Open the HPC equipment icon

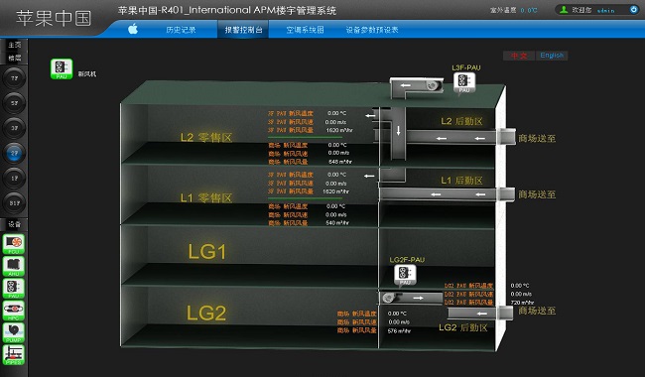(x=14, y=311)
